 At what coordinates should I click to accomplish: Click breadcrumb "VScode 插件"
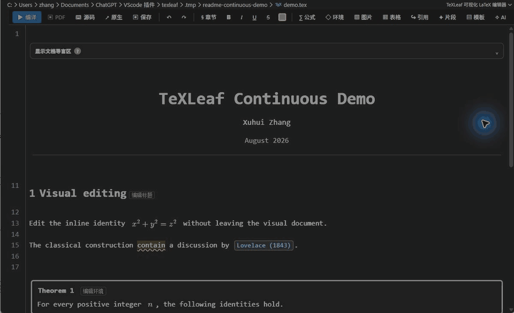coord(139,5)
